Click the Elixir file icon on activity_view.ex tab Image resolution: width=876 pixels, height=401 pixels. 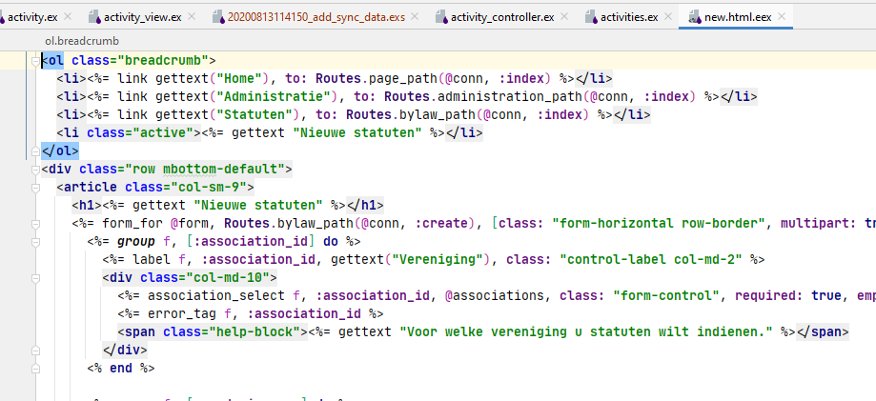(x=95, y=17)
